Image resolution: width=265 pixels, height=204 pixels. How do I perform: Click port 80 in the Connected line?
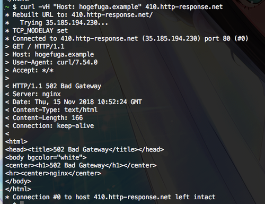(217, 39)
